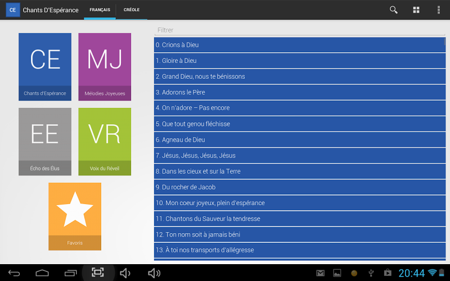Image resolution: width=450 pixels, height=281 pixels.
Task: Open the Écho des Élus EE tile
Action: coord(45,142)
